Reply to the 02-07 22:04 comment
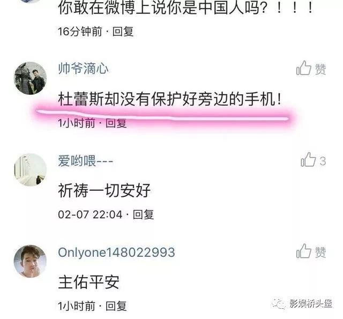 pyautogui.click(x=143, y=214)
